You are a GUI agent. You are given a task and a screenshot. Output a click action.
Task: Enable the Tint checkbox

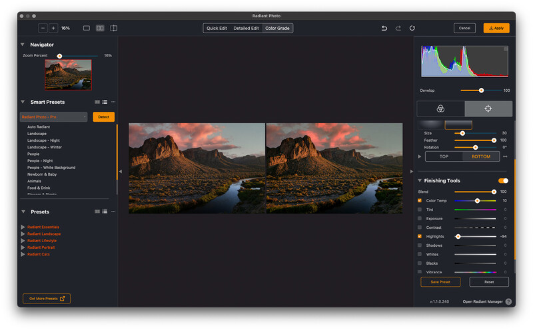pyautogui.click(x=420, y=210)
